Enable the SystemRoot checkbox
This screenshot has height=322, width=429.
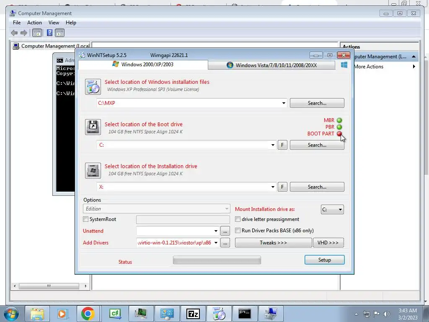click(x=85, y=219)
